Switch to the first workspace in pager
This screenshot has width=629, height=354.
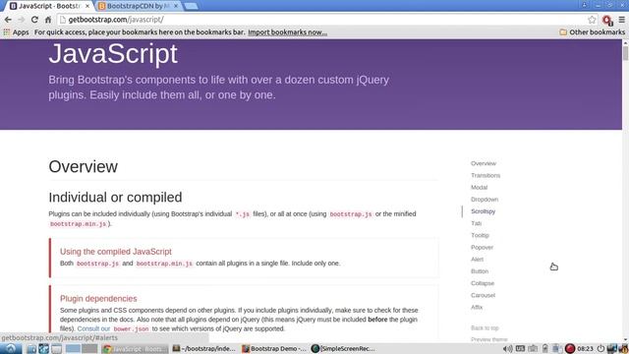[x=73, y=349]
